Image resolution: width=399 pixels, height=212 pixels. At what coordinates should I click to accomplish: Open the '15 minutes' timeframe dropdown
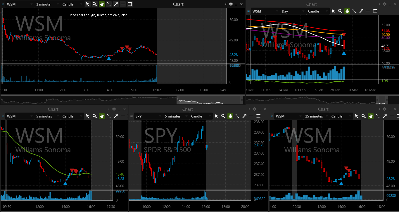[x=316, y=116]
